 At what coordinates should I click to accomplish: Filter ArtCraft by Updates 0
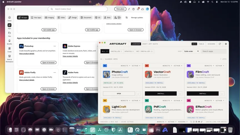129,51
